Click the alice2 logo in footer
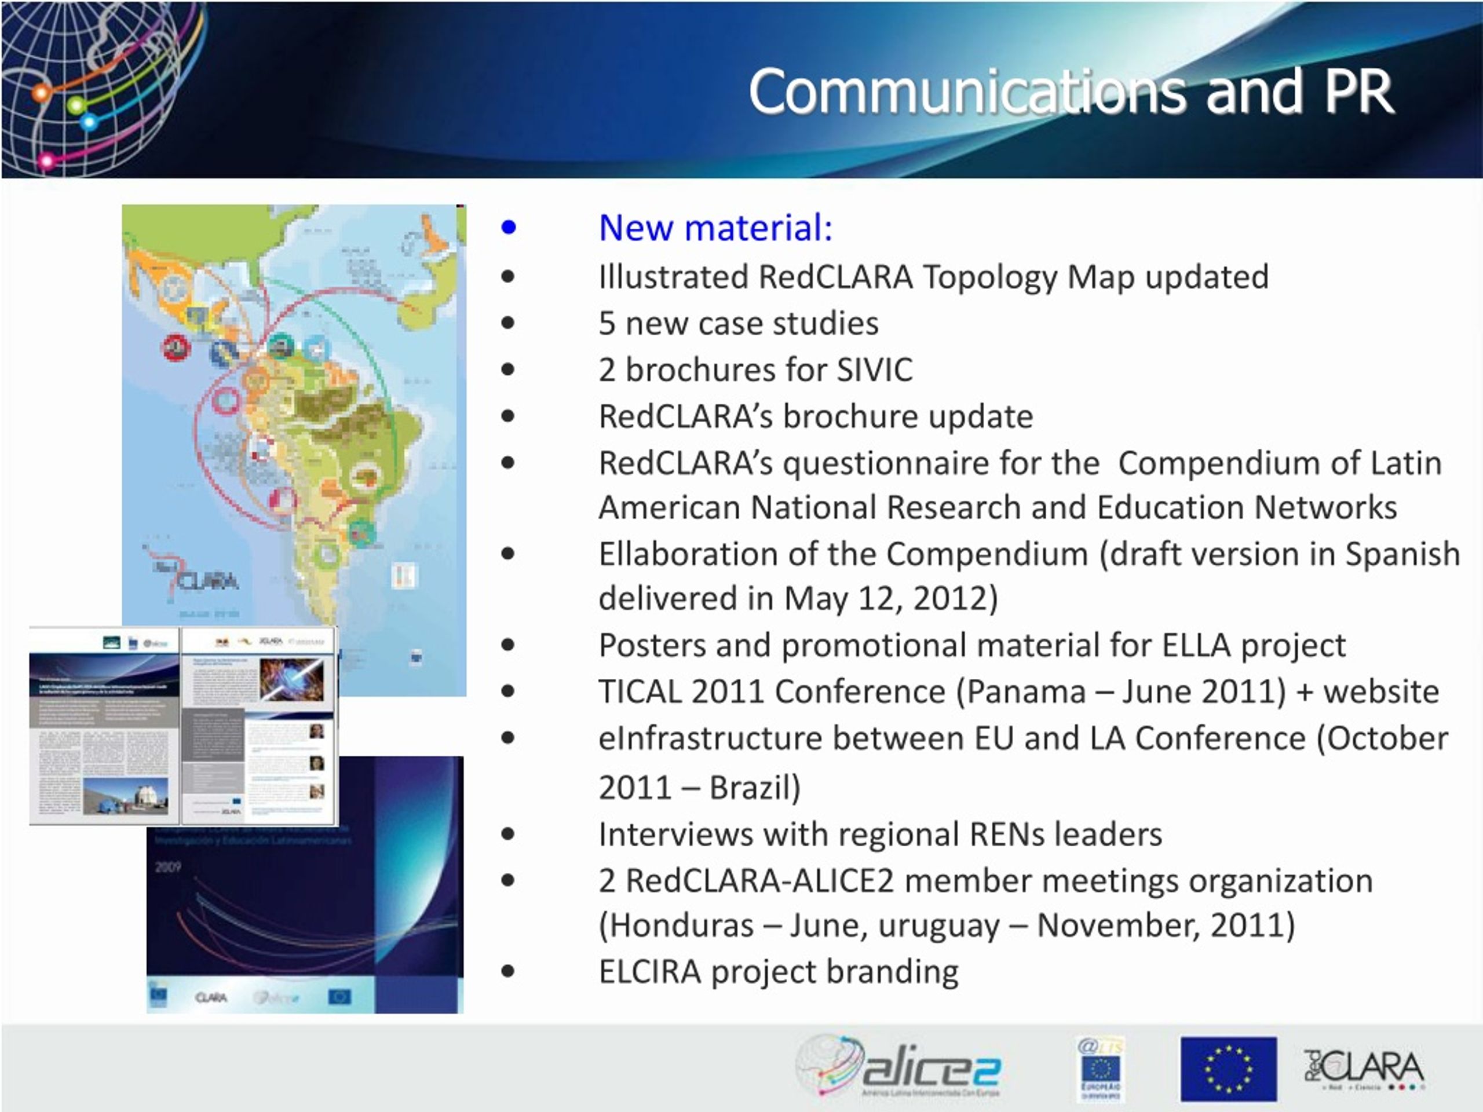Screen dimensions: 1483x1112 click(898, 1065)
